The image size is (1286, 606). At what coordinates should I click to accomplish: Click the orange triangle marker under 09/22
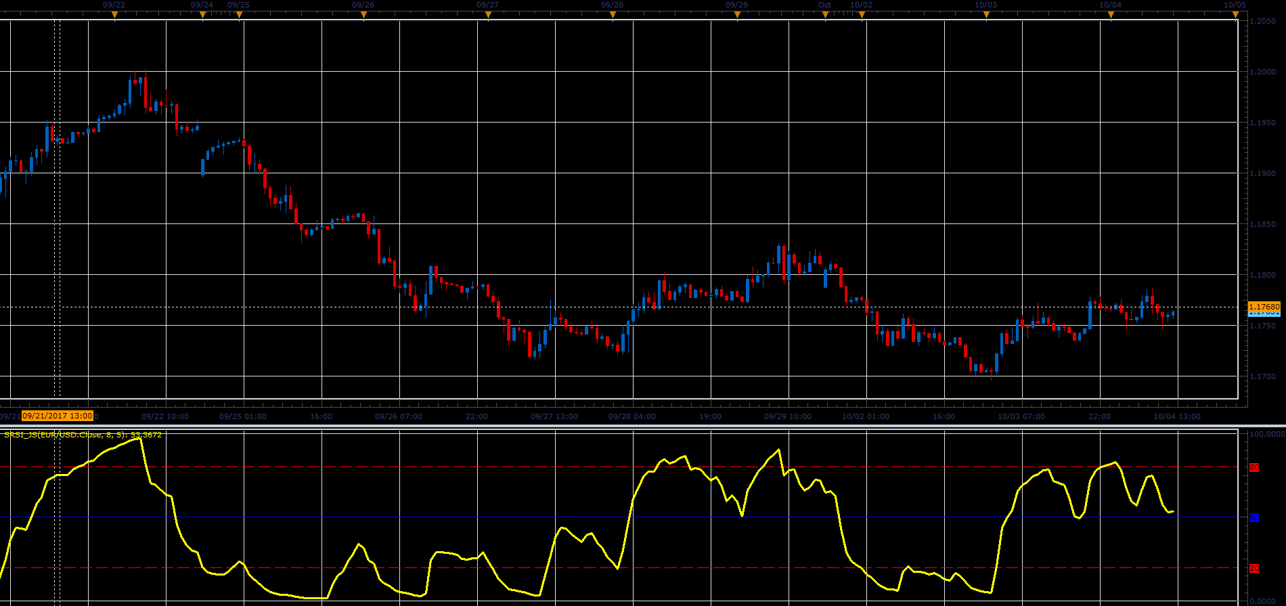pyautogui.click(x=114, y=15)
